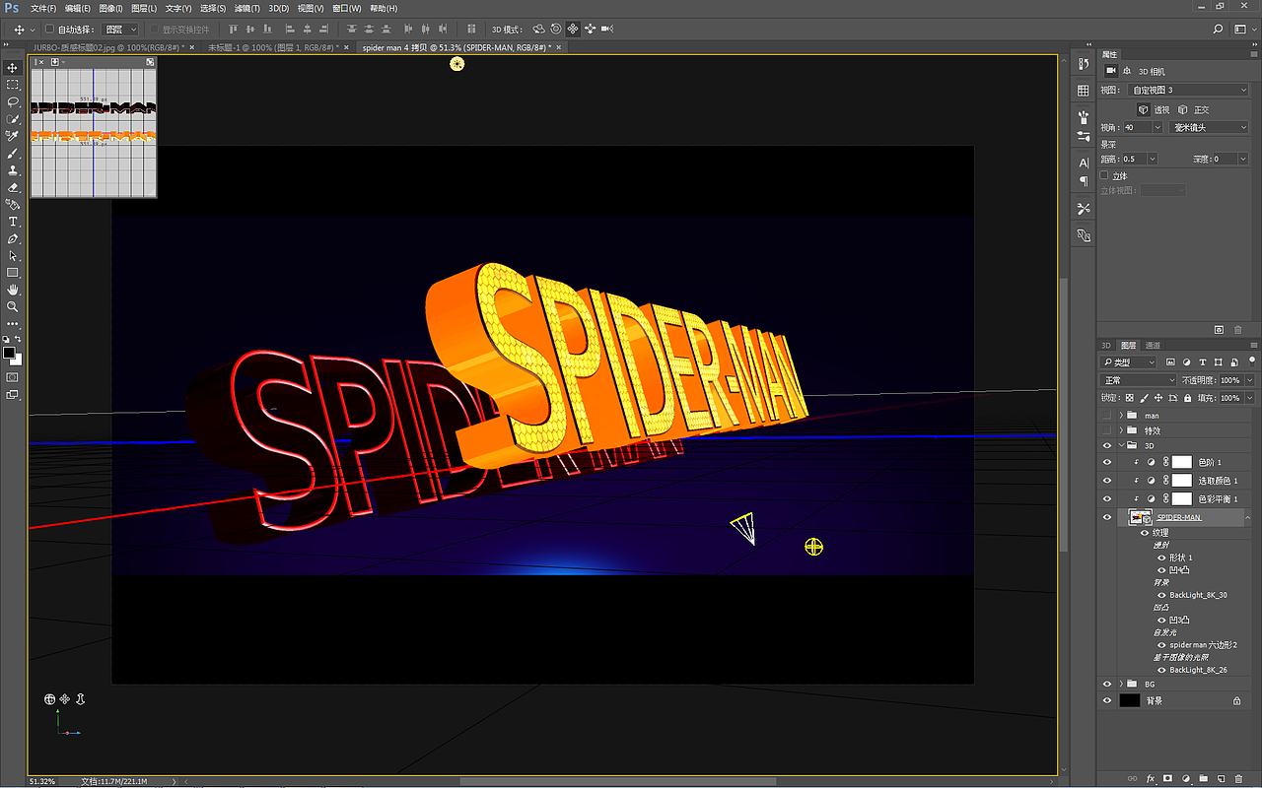Click the 3D slide object mode icon
Screen dimensions: 1262x788
tap(590, 30)
